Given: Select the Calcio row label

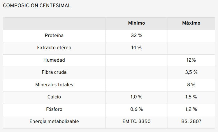Looking at the screenshot, I should coord(54,97).
